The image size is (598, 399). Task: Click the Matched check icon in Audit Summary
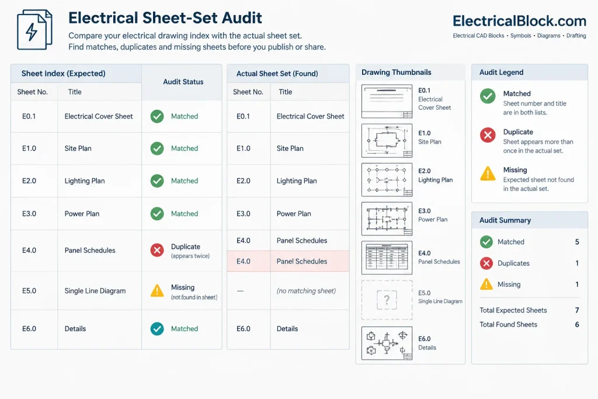[486, 242]
